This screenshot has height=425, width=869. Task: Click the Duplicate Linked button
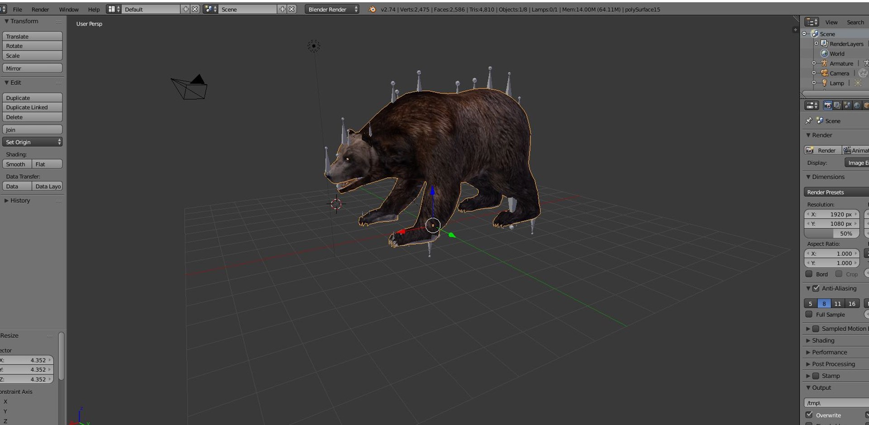click(32, 107)
